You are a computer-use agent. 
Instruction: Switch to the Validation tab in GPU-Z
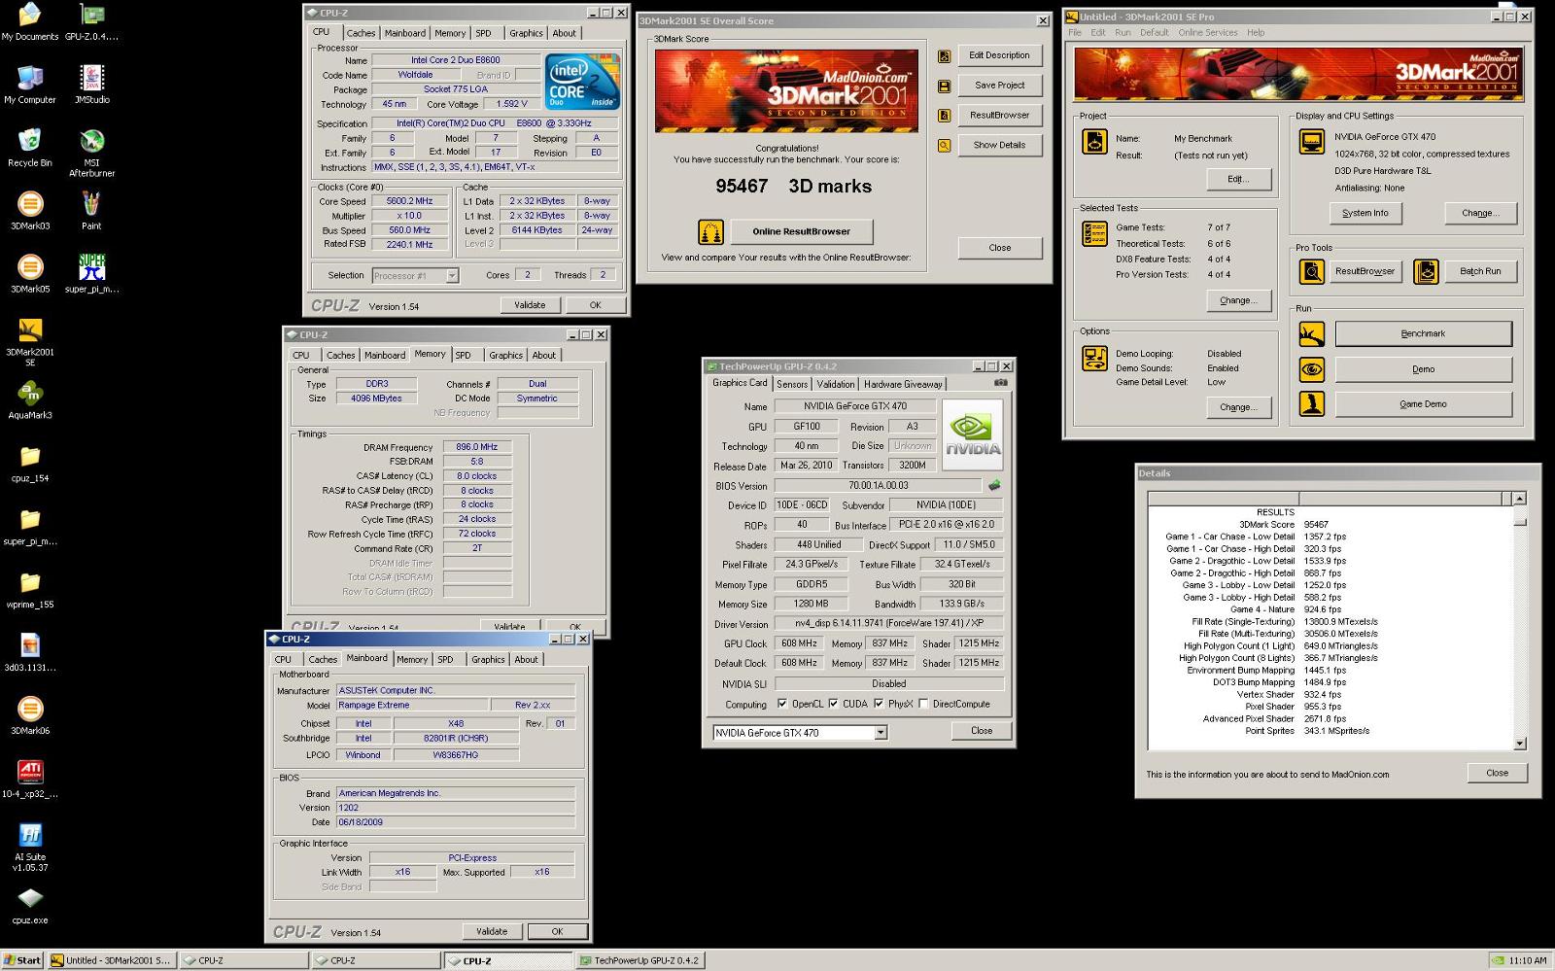pyautogui.click(x=836, y=384)
